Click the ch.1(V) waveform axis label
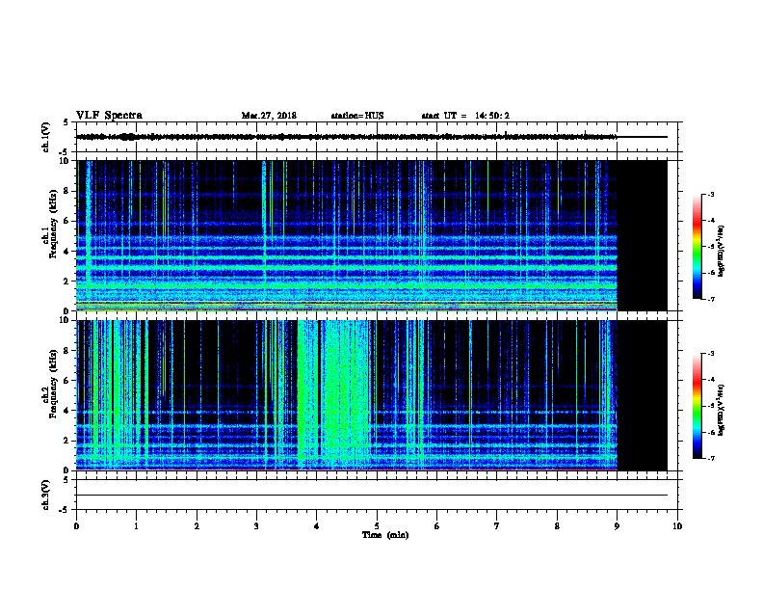The width and height of the screenshot is (763, 590). tap(46, 137)
